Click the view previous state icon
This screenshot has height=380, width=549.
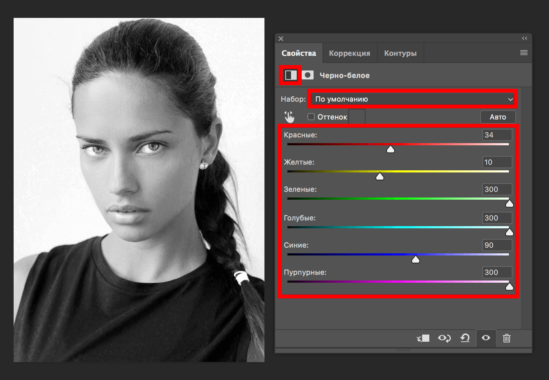tap(444, 338)
